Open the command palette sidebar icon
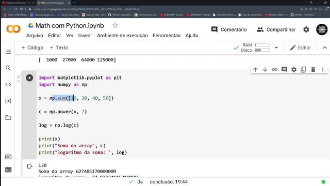The height and width of the screenshot is (186, 330). point(8,157)
